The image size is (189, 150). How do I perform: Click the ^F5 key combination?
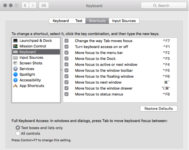166,70
